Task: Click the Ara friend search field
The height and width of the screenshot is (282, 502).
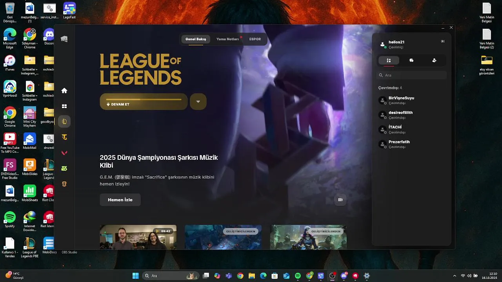Action: click(411, 75)
